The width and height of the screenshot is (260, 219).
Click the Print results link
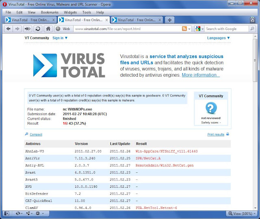(216, 134)
